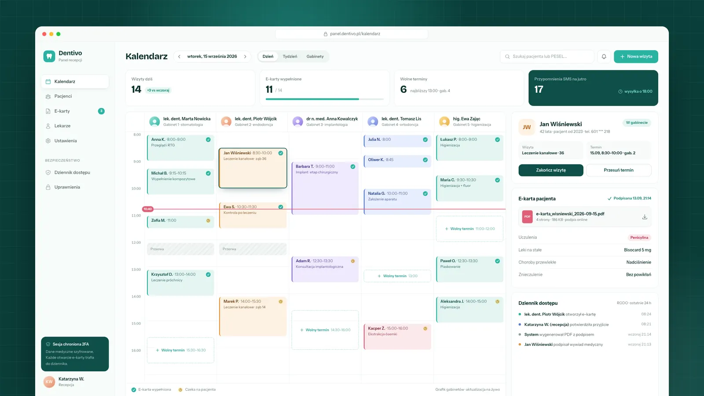Click the notification bell icon
Screen dimensions: 704x396
pos(604,56)
